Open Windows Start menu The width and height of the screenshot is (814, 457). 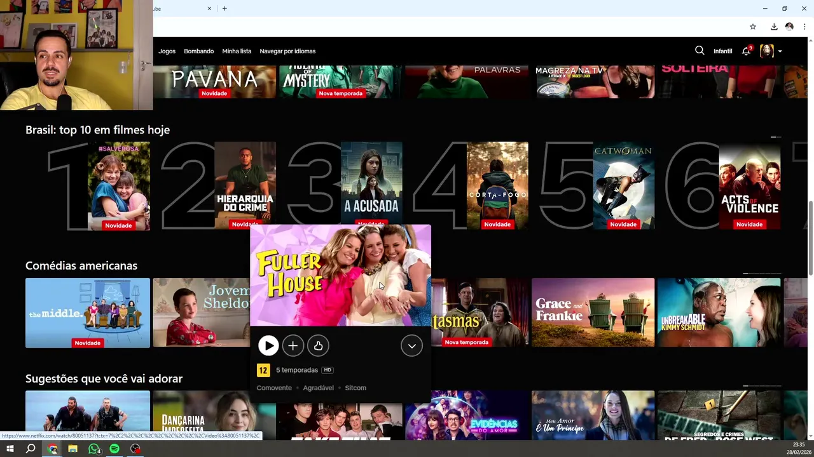tap(10, 449)
